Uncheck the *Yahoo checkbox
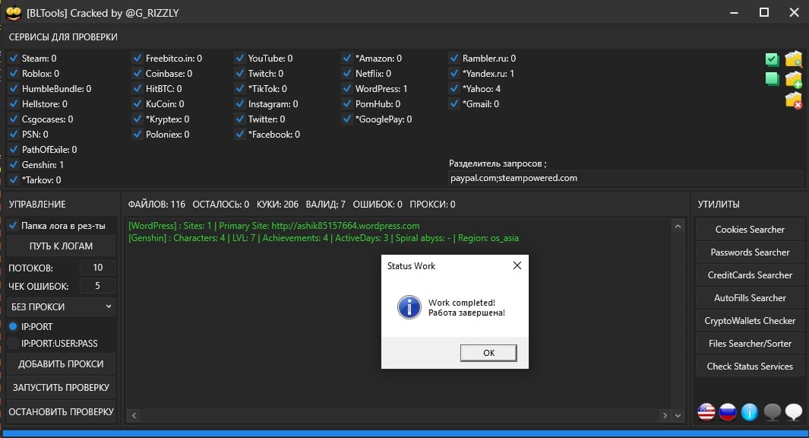The height and width of the screenshot is (438, 809). coord(454,88)
